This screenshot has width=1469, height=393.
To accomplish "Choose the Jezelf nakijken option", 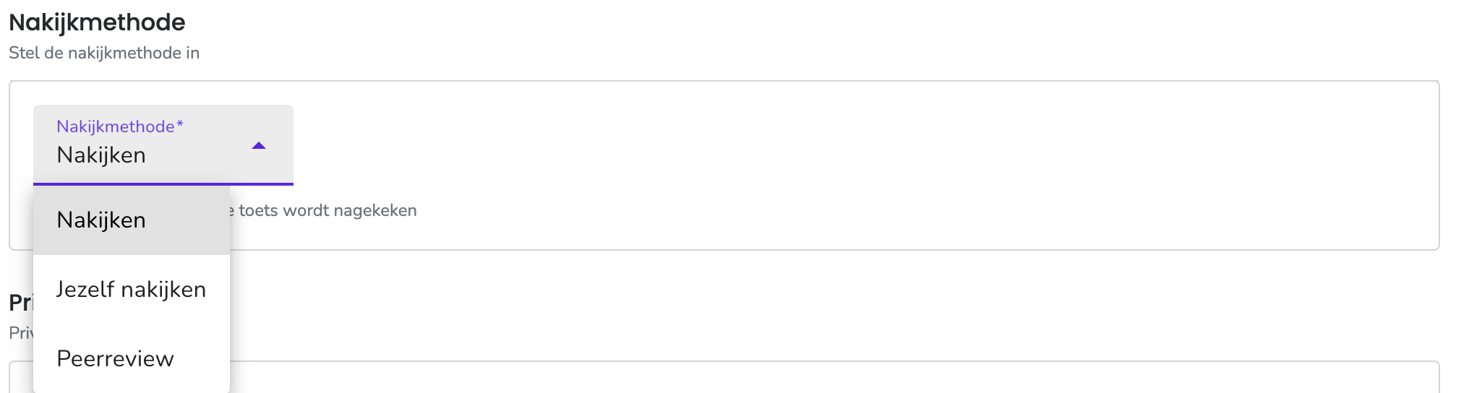I will point(132,290).
